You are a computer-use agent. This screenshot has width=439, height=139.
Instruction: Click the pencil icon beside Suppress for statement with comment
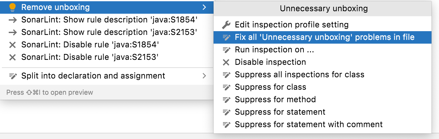[x=226, y=125]
